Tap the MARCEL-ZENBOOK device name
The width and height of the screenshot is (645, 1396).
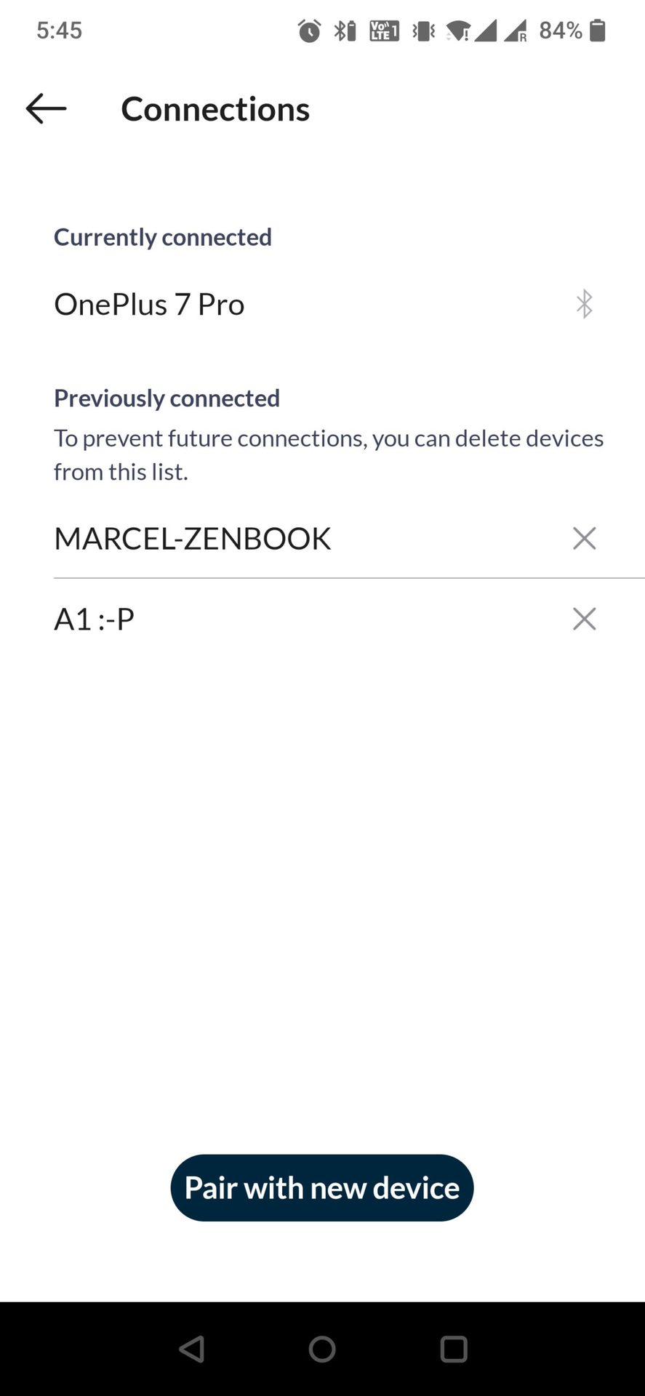(192, 539)
